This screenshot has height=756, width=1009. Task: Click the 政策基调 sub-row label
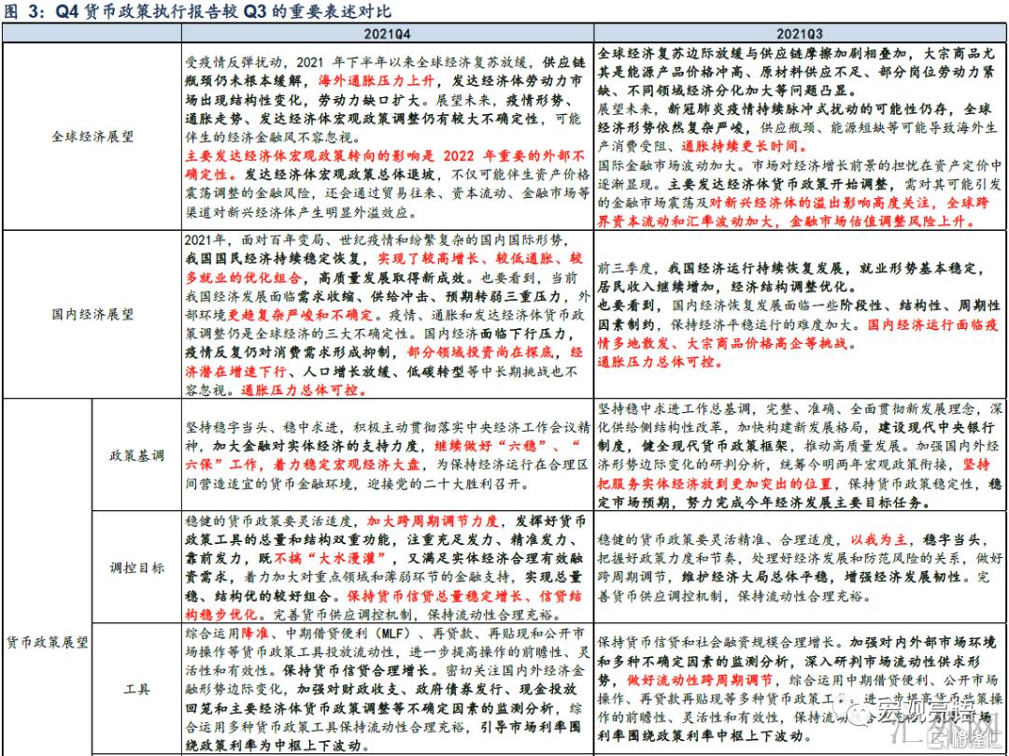pos(136,455)
